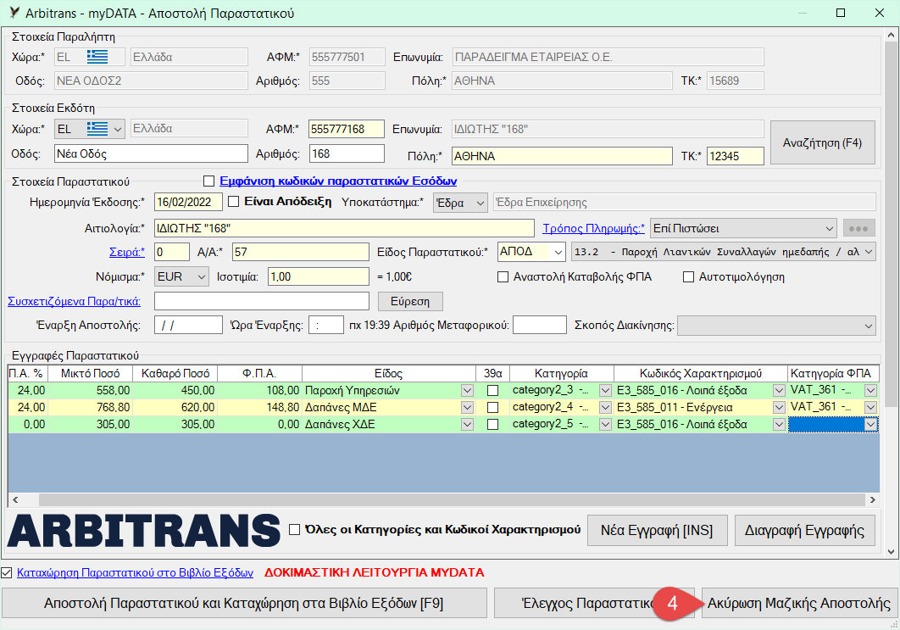Click the issuer ΤΚ field 12345

pyautogui.click(x=736, y=156)
